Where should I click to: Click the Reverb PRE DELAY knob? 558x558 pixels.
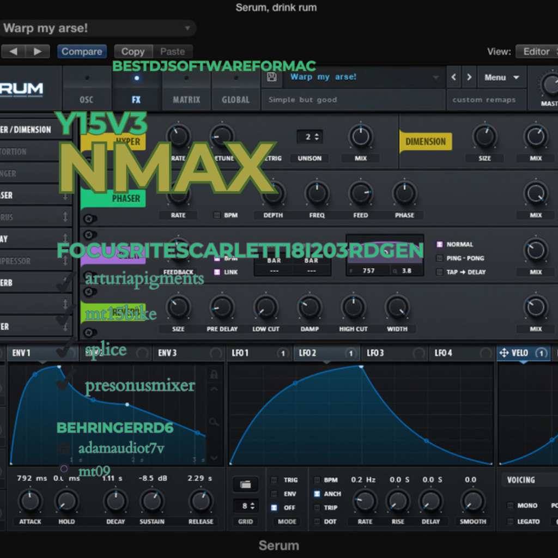[222, 307]
